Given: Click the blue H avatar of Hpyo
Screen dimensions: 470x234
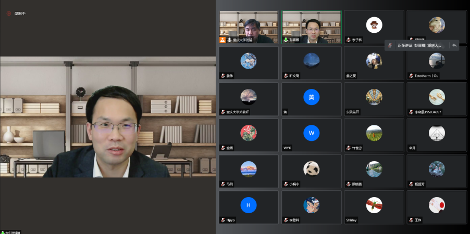Looking at the screenshot, I should coord(249,205).
